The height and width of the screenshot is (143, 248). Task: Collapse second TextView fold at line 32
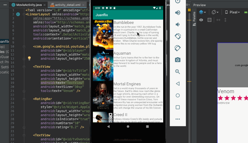coord(24,135)
